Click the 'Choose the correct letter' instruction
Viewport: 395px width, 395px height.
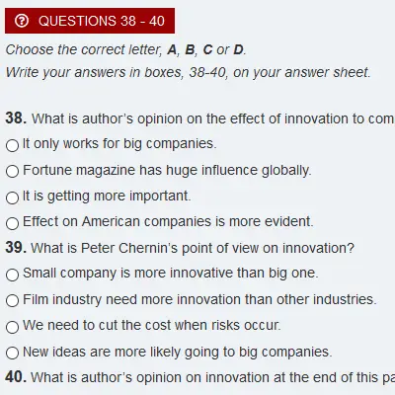click(x=125, y=49)
